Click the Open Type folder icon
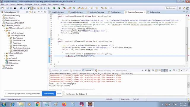Viewport: 190px width, 107px height. [79, 8]
